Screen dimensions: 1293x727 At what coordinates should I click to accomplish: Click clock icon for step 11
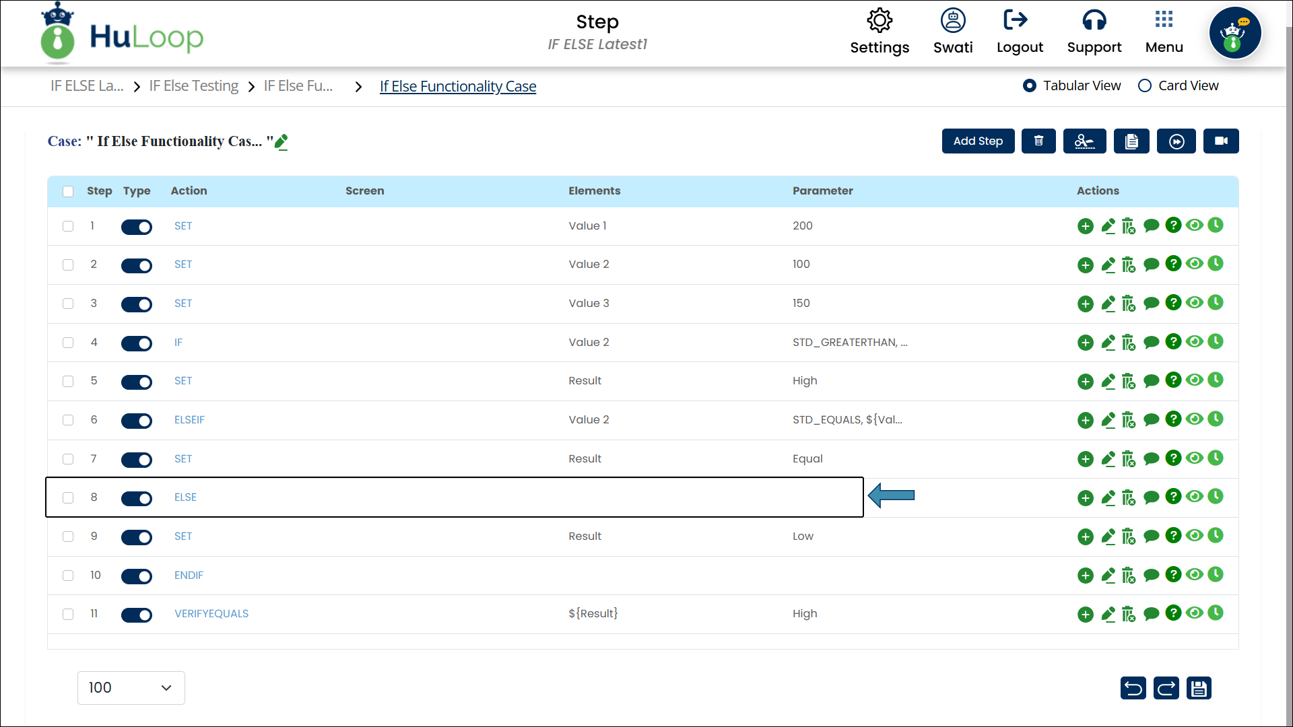coord(1216,613)
